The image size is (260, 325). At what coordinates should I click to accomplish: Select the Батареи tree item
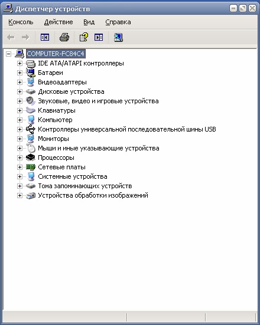(x=50, y=73)
